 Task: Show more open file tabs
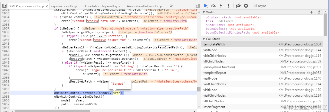tap(171, 6)
